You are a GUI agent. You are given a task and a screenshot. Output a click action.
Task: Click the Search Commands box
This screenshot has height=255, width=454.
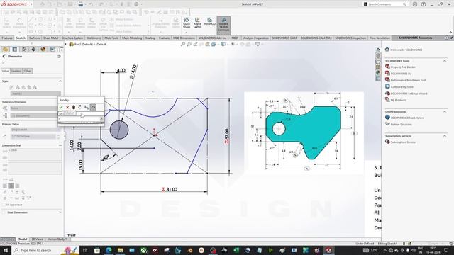tap(385, 4)
